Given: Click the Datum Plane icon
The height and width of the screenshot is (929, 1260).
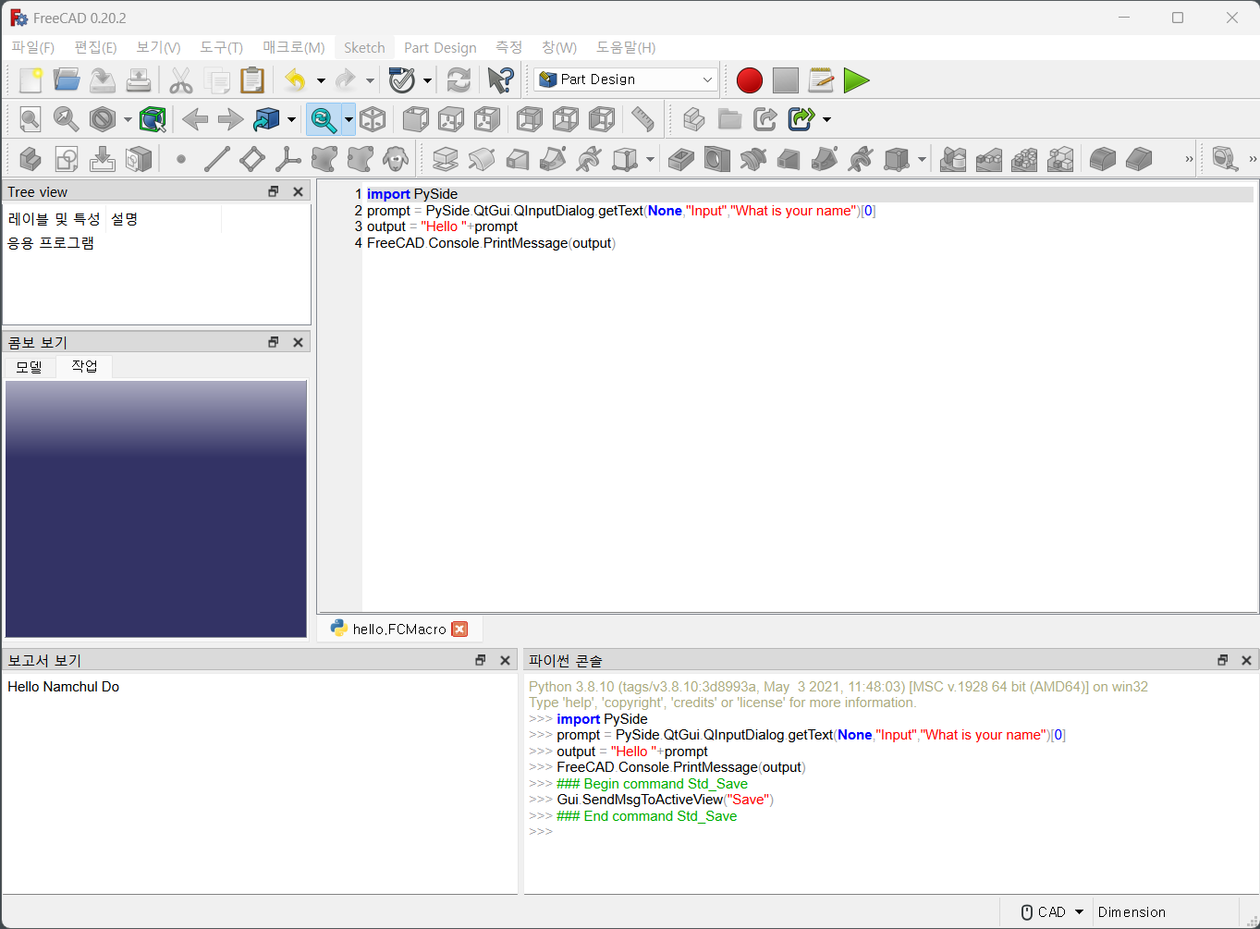Looking at the screenshot, I should click(x=252, y=159).
